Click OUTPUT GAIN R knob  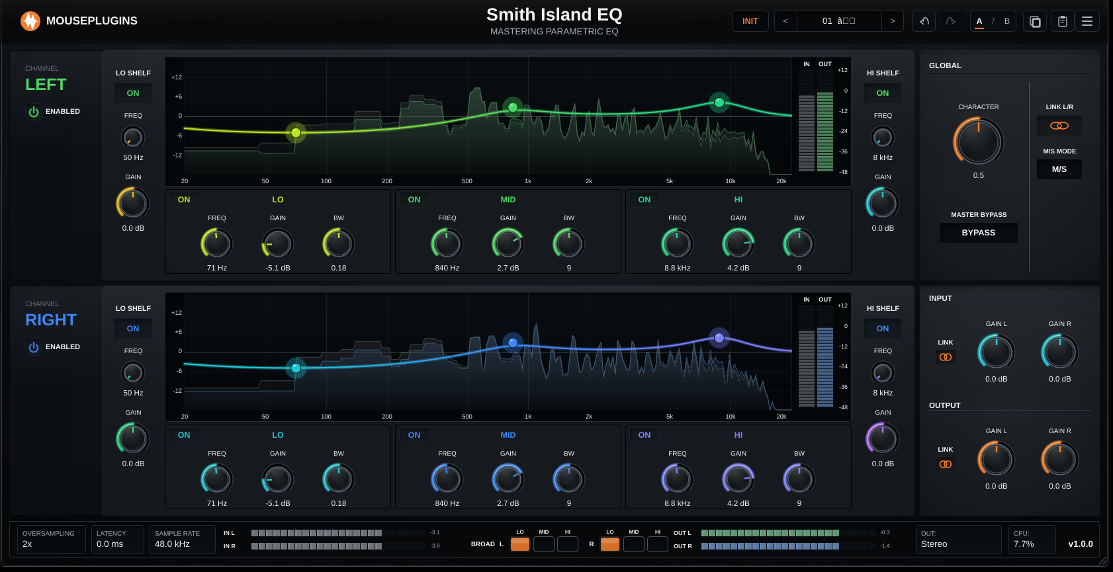point(1060,459)
